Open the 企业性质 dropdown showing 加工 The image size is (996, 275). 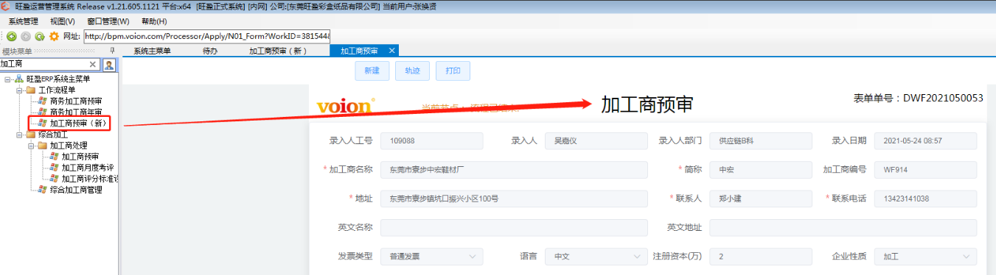point(925,257)
